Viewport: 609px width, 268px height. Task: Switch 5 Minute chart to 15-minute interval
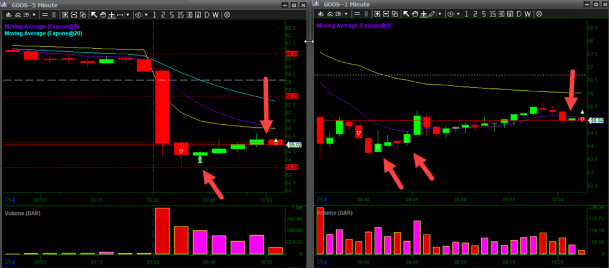coord(181,14)
